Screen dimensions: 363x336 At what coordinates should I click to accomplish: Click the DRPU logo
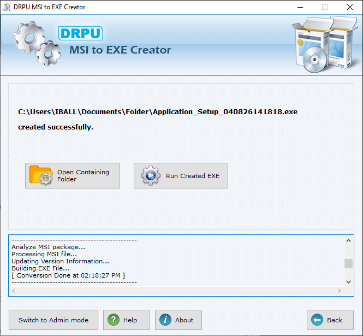tap(81, 33)
